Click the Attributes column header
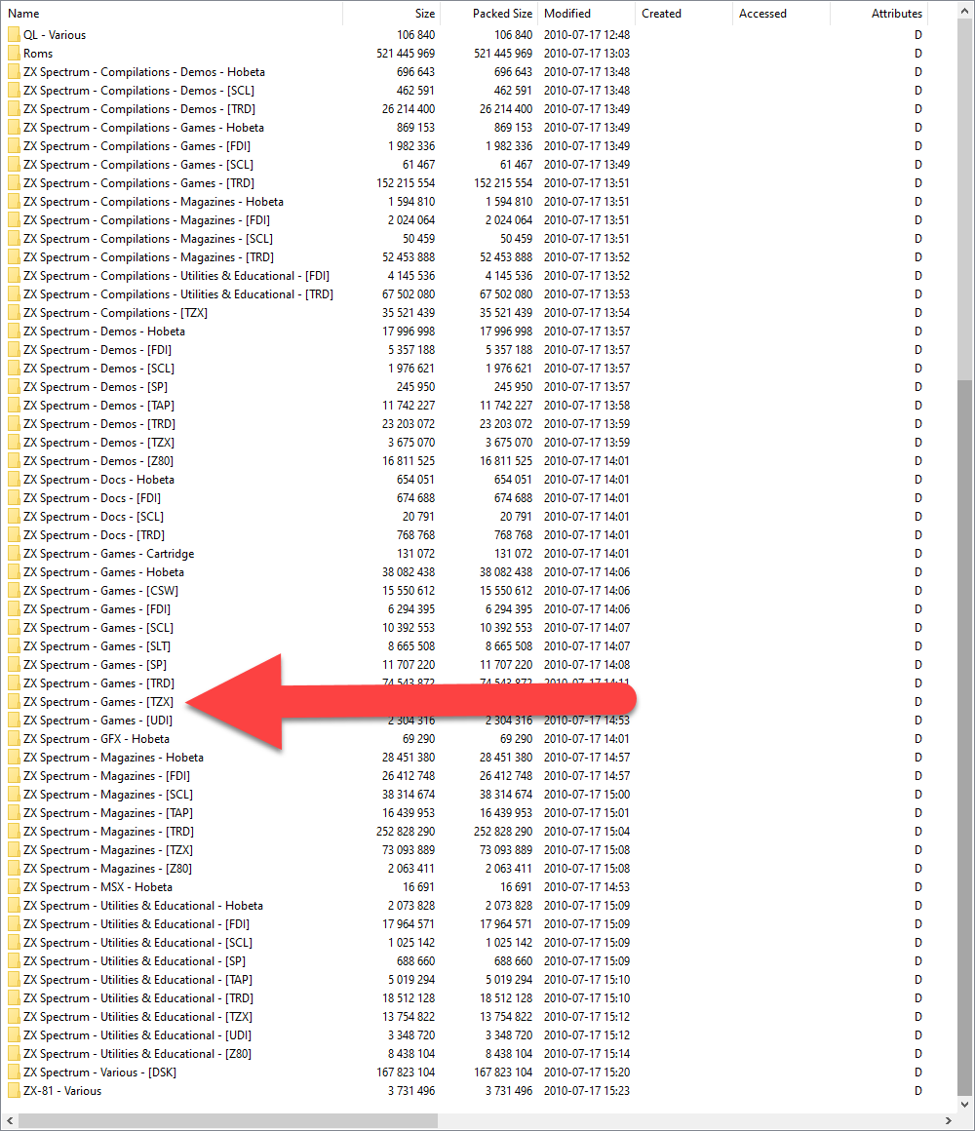Screen dimensions: 975x1131 click(x=879, y=14)
